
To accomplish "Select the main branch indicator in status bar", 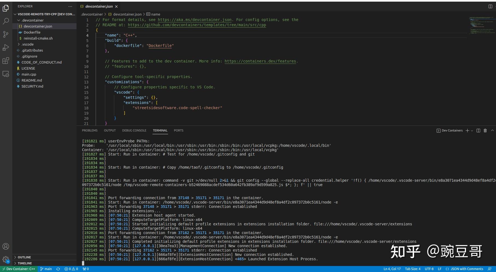I will 46,269.
